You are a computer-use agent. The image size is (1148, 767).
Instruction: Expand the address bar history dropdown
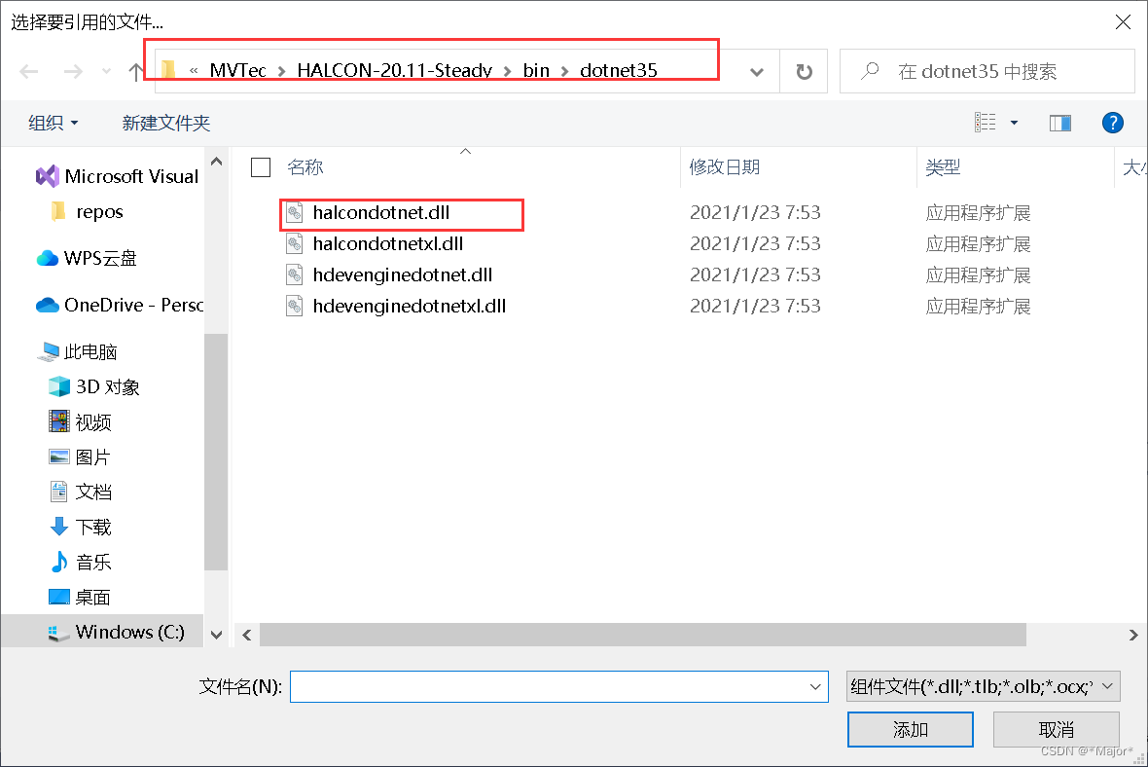(x=757, y=70)
